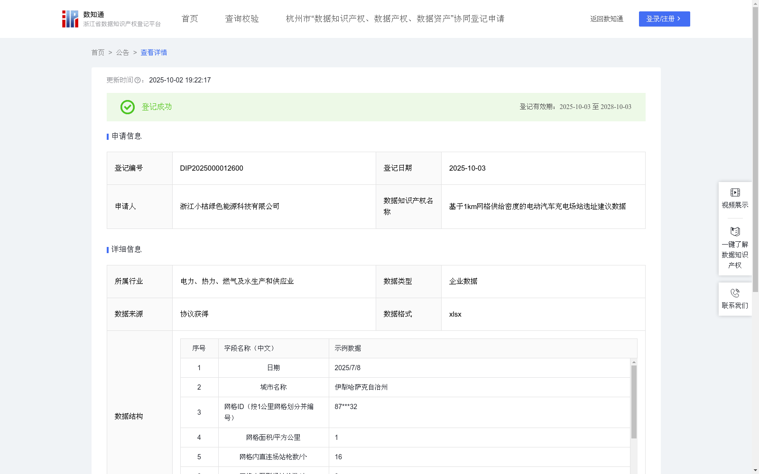
Task: Click the 网格内直连场站枪数/个 field name
Action: 273,457
